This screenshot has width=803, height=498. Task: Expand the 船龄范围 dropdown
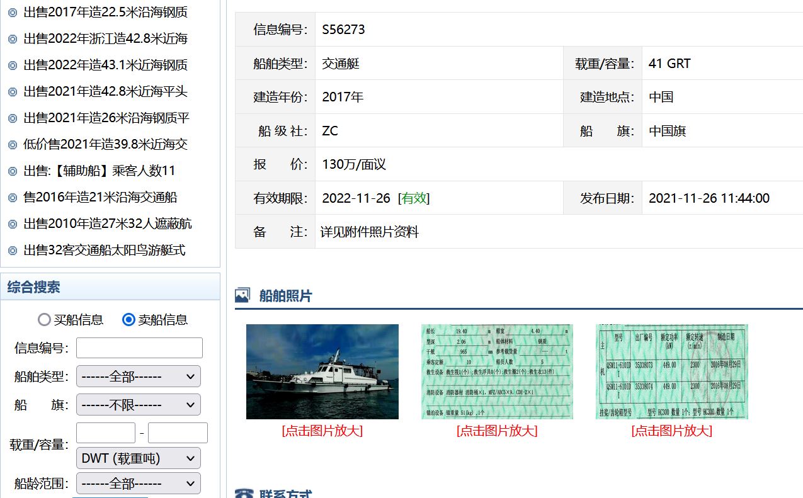[x=138, y=484]
